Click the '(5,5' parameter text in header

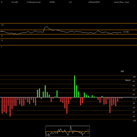coord(70,2)
